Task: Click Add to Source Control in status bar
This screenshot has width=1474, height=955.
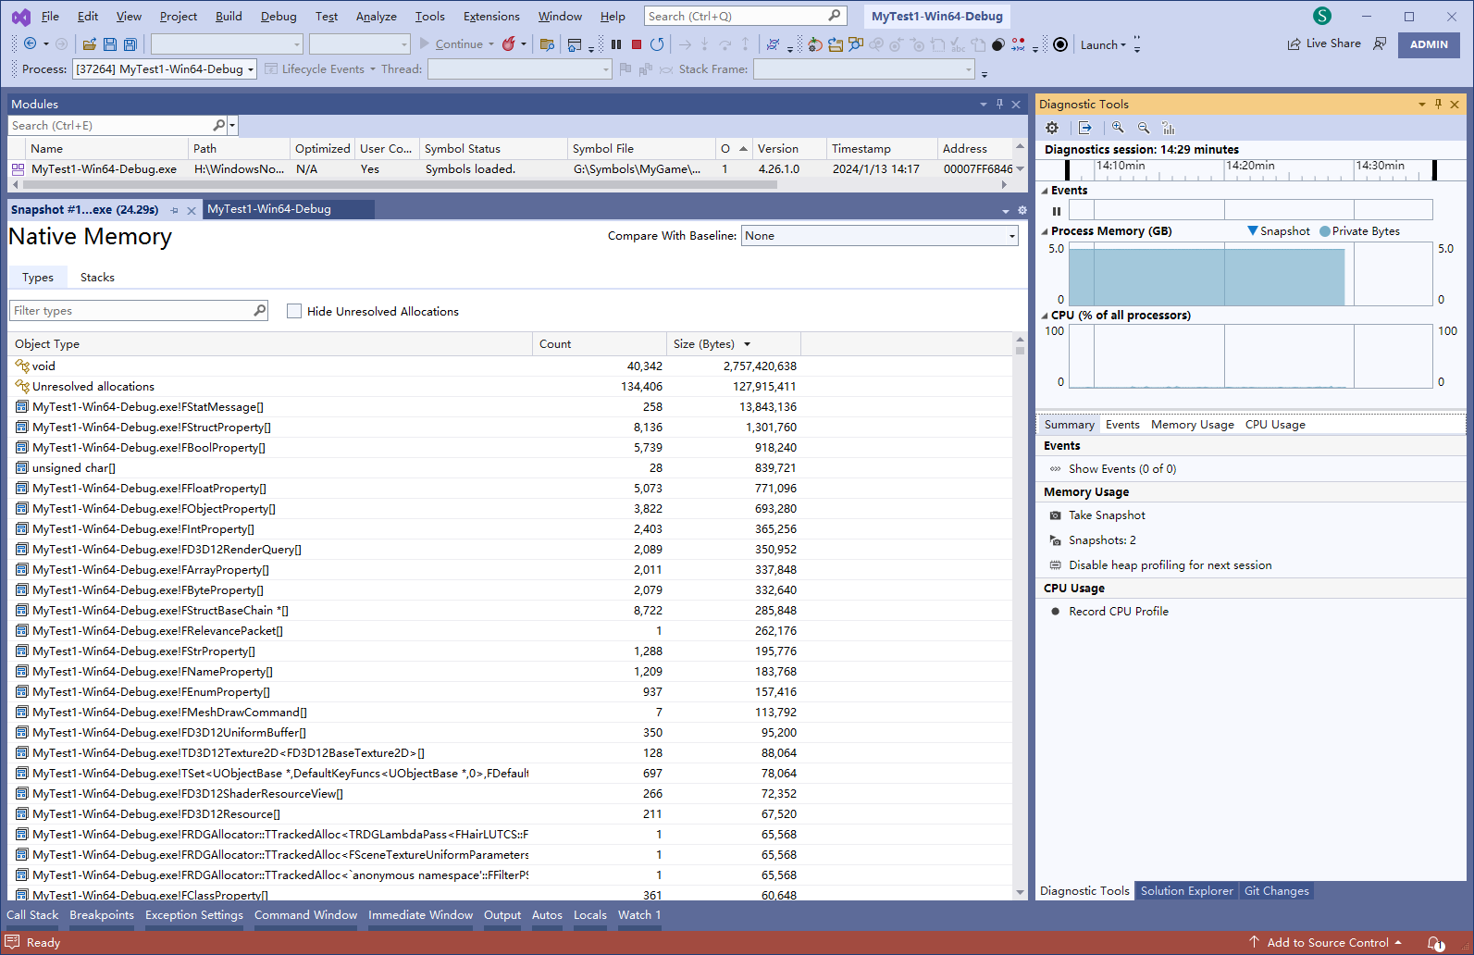Action: [x=1327, y=943]
